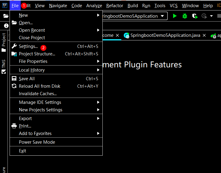Run with coverage shield icon

195,16
